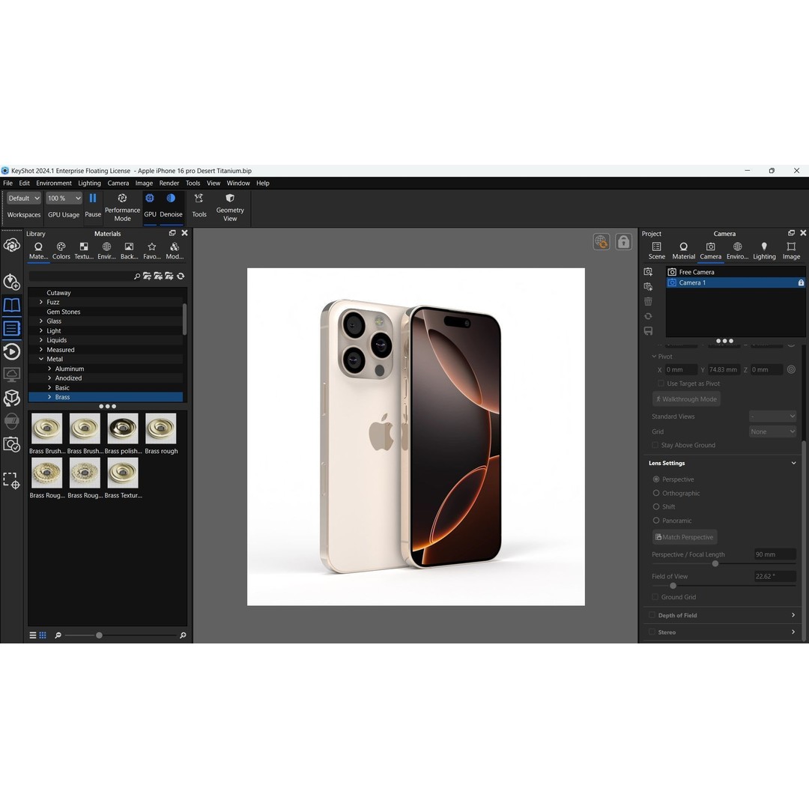Enable Use Target as Pivot checkbox

(661, 384)
